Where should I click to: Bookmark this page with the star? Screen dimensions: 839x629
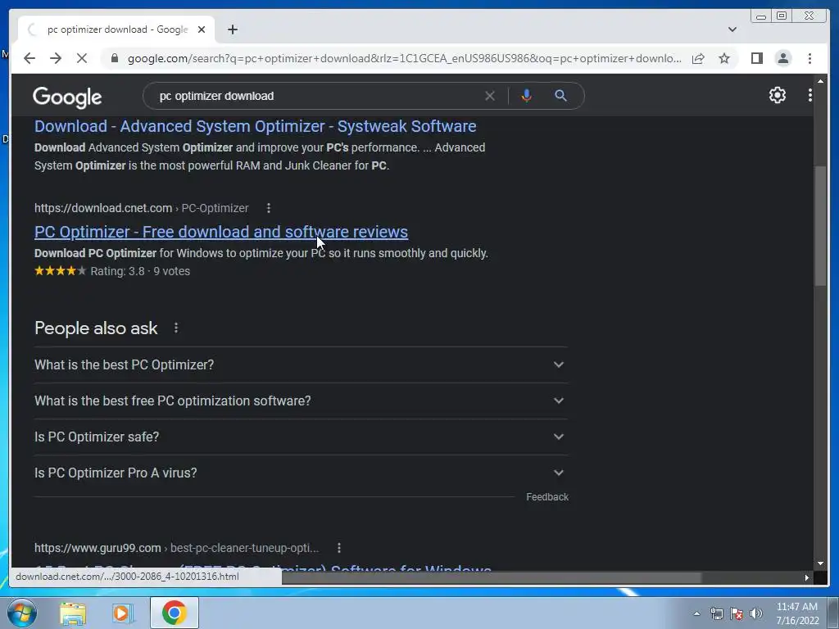(x=724, y=58)
